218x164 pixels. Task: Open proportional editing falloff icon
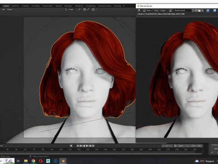(x=96, y=10)
